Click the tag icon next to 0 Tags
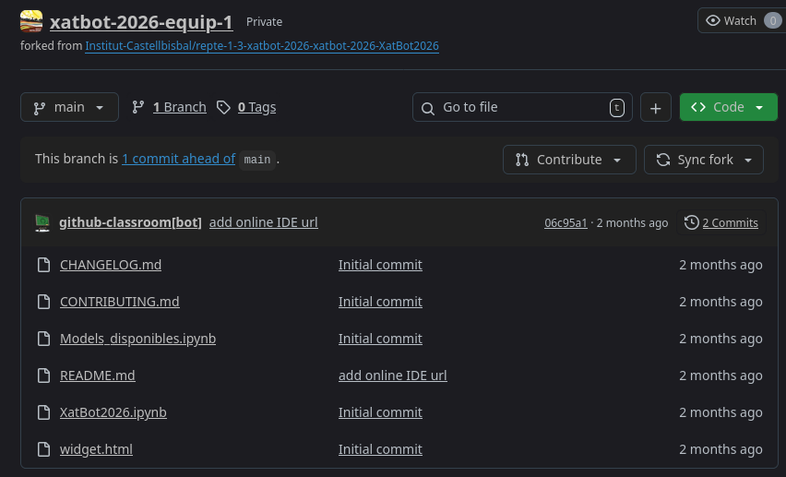The width and height of the screenshot is (786, 477). pyautogui.click(x=223, y=107)
